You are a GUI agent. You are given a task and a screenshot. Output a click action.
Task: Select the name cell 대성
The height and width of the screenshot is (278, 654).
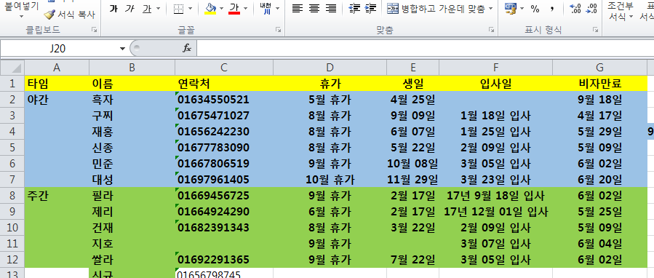click(x=132, y=180)
